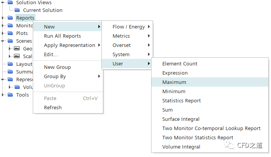Click the Scenes folder icon

10,41
